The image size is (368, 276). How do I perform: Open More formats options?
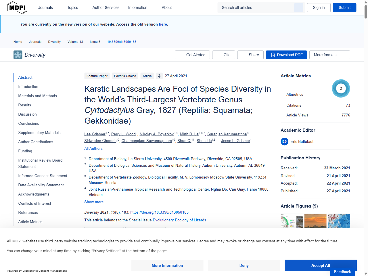[329, 55]
